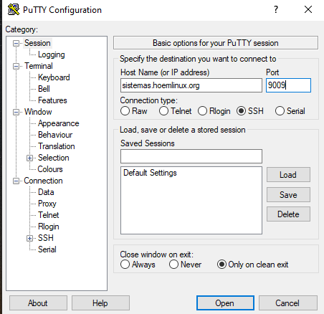324x314 pixels.
Task: Expand the SSH settings subtree
Action: point(29,238)
